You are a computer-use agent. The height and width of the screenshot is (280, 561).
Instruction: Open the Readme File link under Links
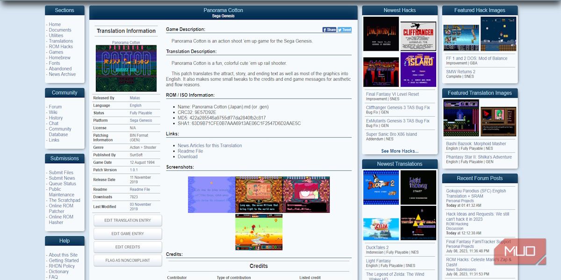(x=190, y=151)
